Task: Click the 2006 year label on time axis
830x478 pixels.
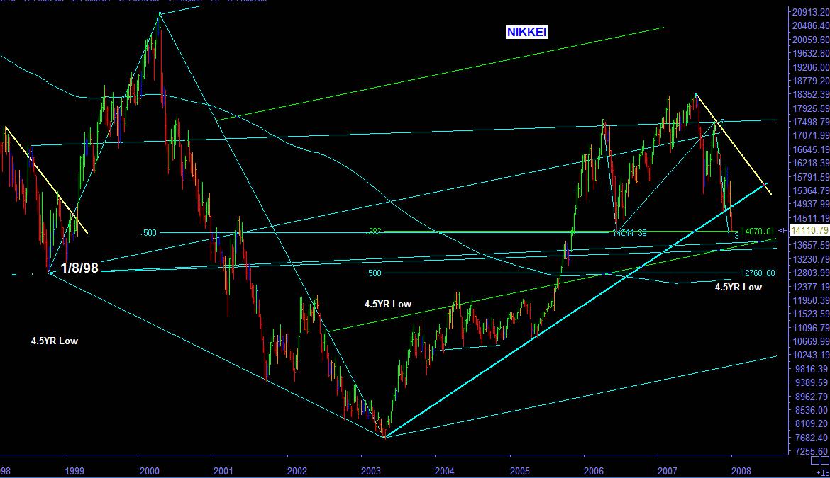Action: pyautogui.click(x=593, y=471)
